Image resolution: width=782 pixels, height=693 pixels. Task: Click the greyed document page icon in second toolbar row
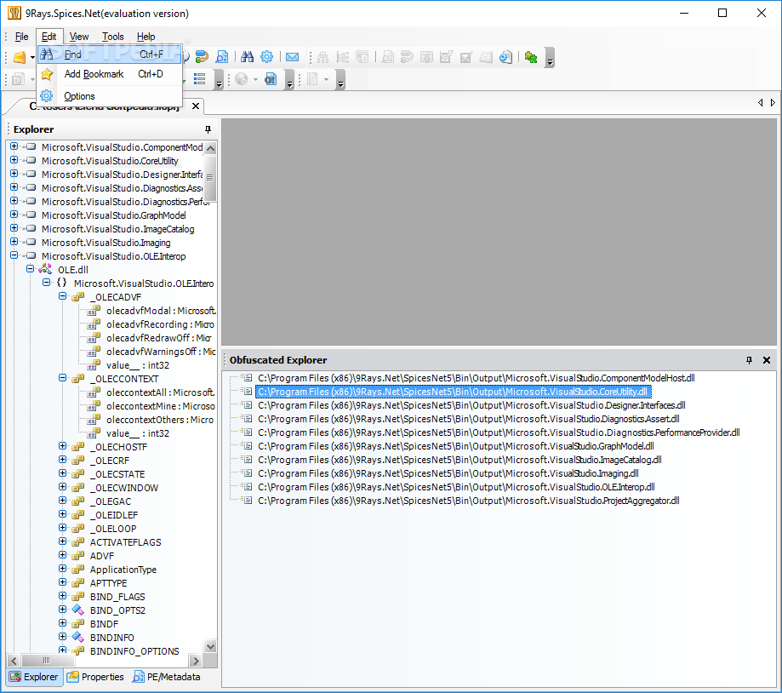[x=312, y=79]
